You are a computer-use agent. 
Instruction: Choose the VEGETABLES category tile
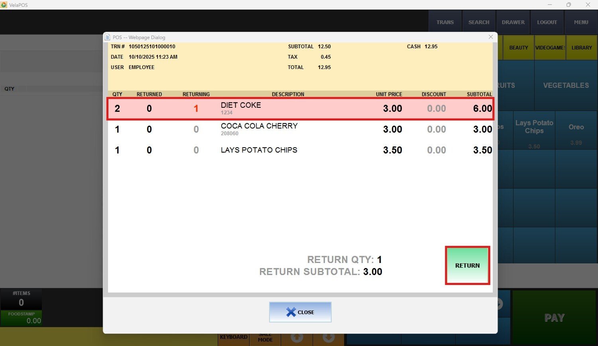566,85
